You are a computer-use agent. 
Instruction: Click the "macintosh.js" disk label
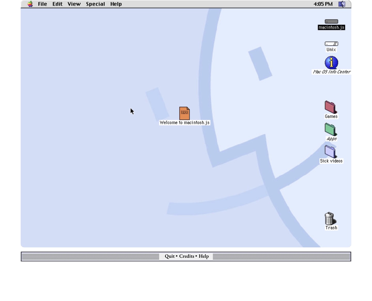(x=331, y=27)
